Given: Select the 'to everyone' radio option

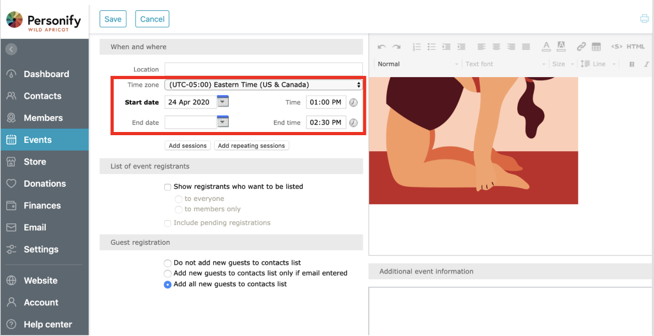Looking at the screenshot, I should [x=179, y=199].
